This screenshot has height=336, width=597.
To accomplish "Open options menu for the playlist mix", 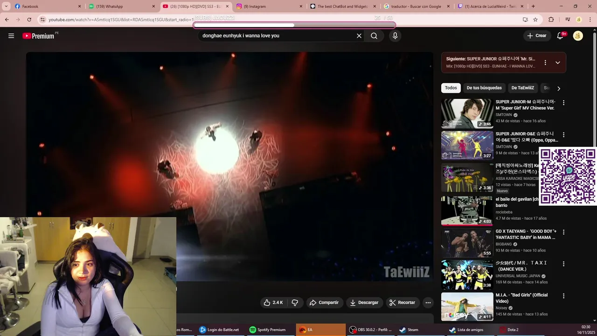I will [x=545, y=63].
